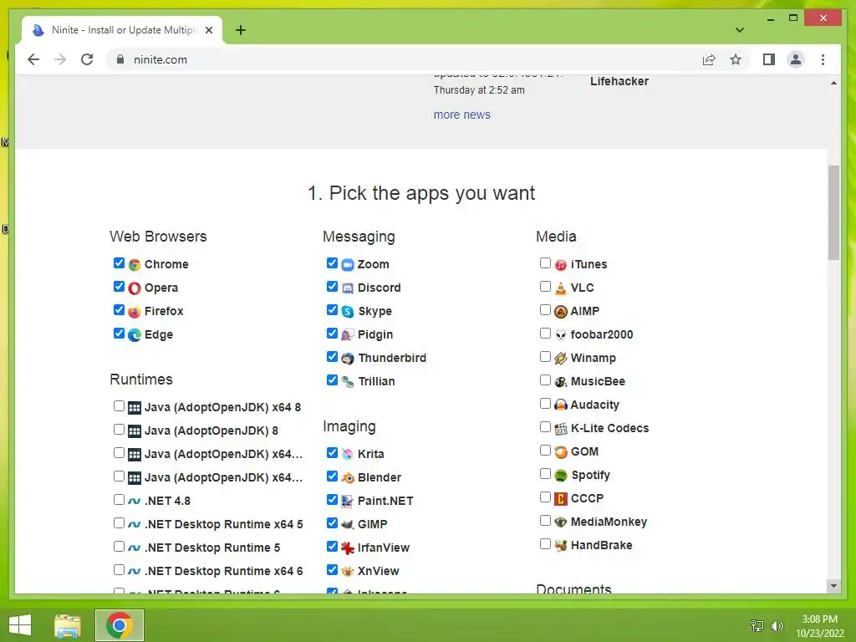This screenshot has height=642, width=856.
Task: Uncheck the Chrome checkbox
Action: (119, 263)
